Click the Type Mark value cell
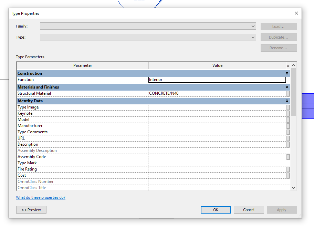 (x=217, y=163)
